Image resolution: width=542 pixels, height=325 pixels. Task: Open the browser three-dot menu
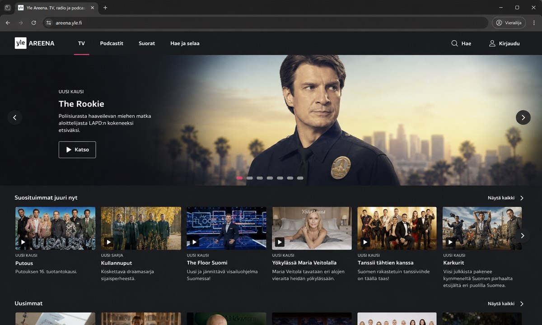tap(534, 23)
